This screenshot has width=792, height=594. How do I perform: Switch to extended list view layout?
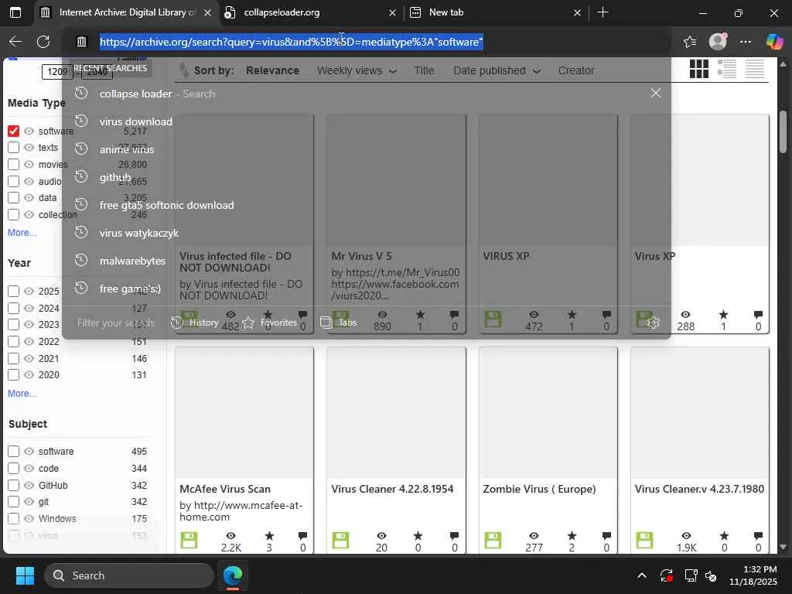tap(727, 69)
